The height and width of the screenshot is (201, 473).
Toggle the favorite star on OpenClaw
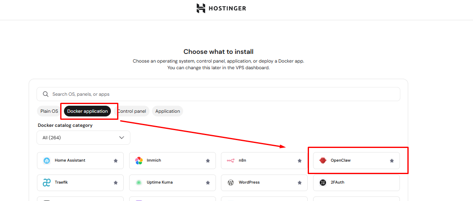pos(392,161)
